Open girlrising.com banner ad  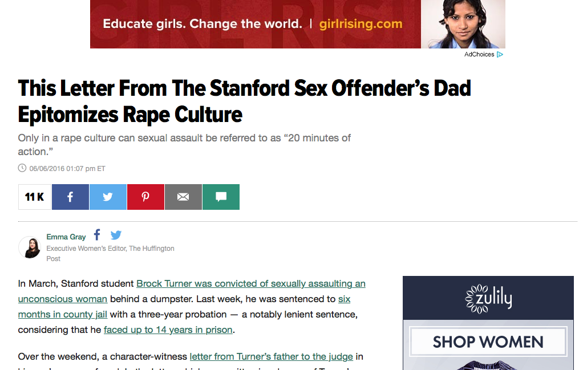pyautogui.click(x=298, y=24)
